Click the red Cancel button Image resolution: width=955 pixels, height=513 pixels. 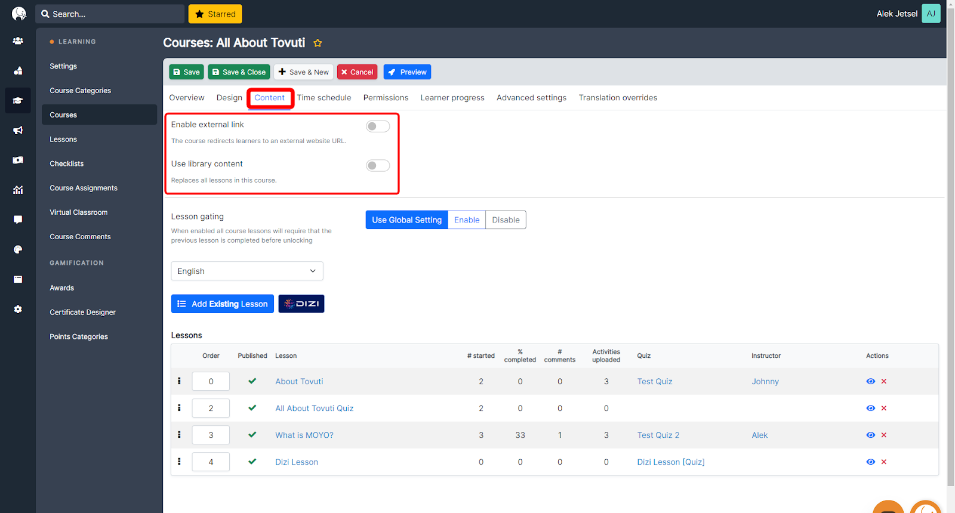pos(357,72)
